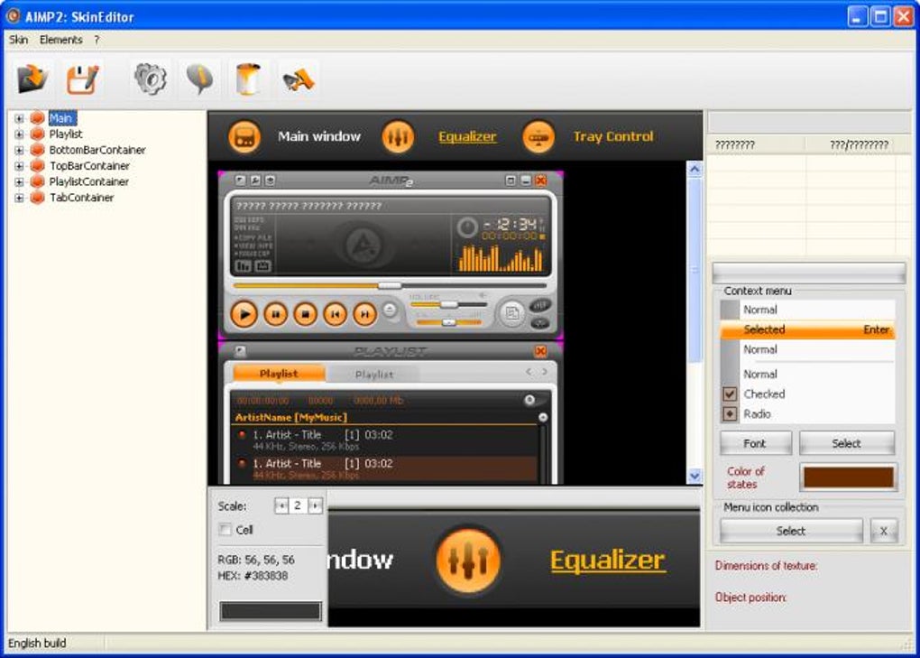Click the clock icon in player display
This screenshot has width=920, height=658.
[467, 227]
